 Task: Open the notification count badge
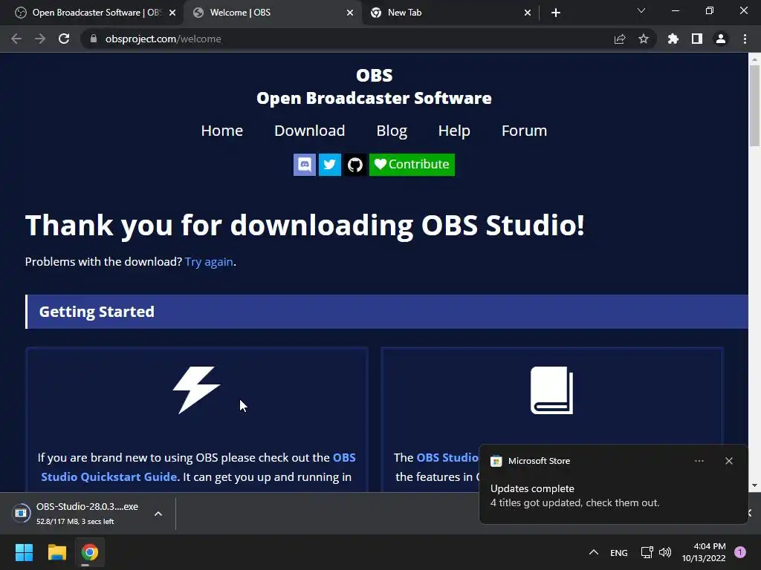(x=740, y=552)
